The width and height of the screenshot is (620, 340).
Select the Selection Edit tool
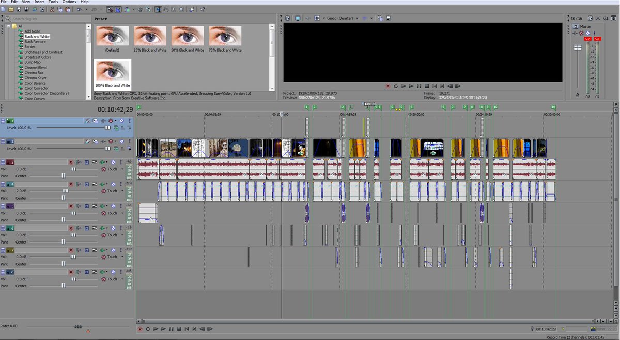coord(174,9)
